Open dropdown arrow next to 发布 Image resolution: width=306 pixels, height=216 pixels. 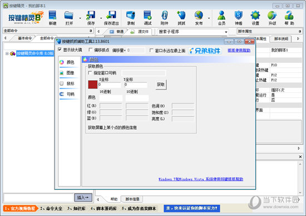coord(209,18)
